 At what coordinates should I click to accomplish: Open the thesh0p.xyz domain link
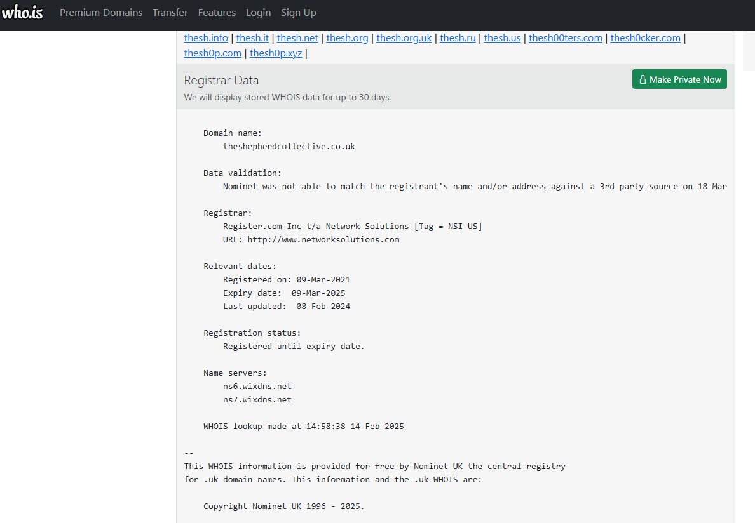click(x=276, y=53)
